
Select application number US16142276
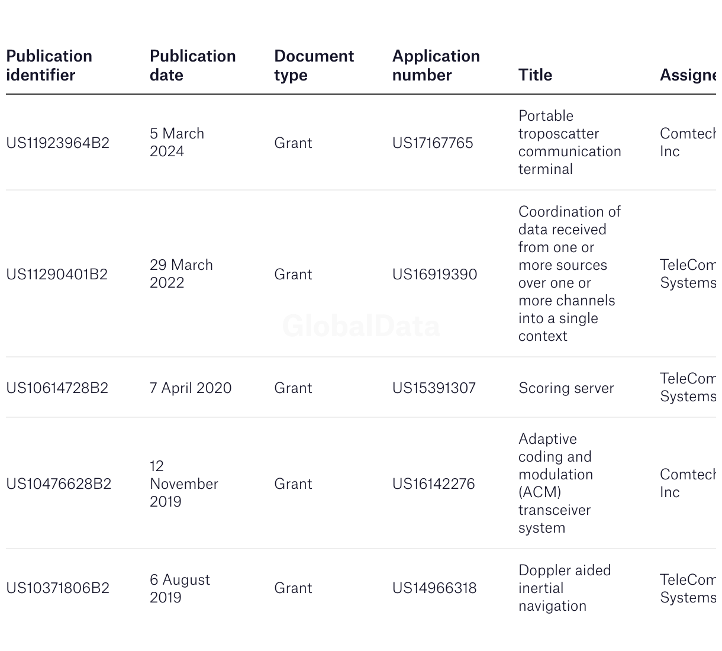[x=433, y=484]
